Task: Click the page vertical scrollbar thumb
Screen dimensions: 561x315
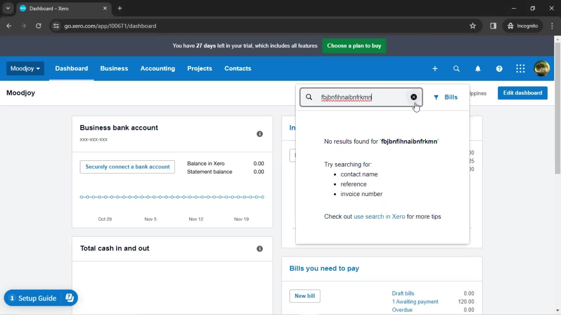Action: point(557,108)
